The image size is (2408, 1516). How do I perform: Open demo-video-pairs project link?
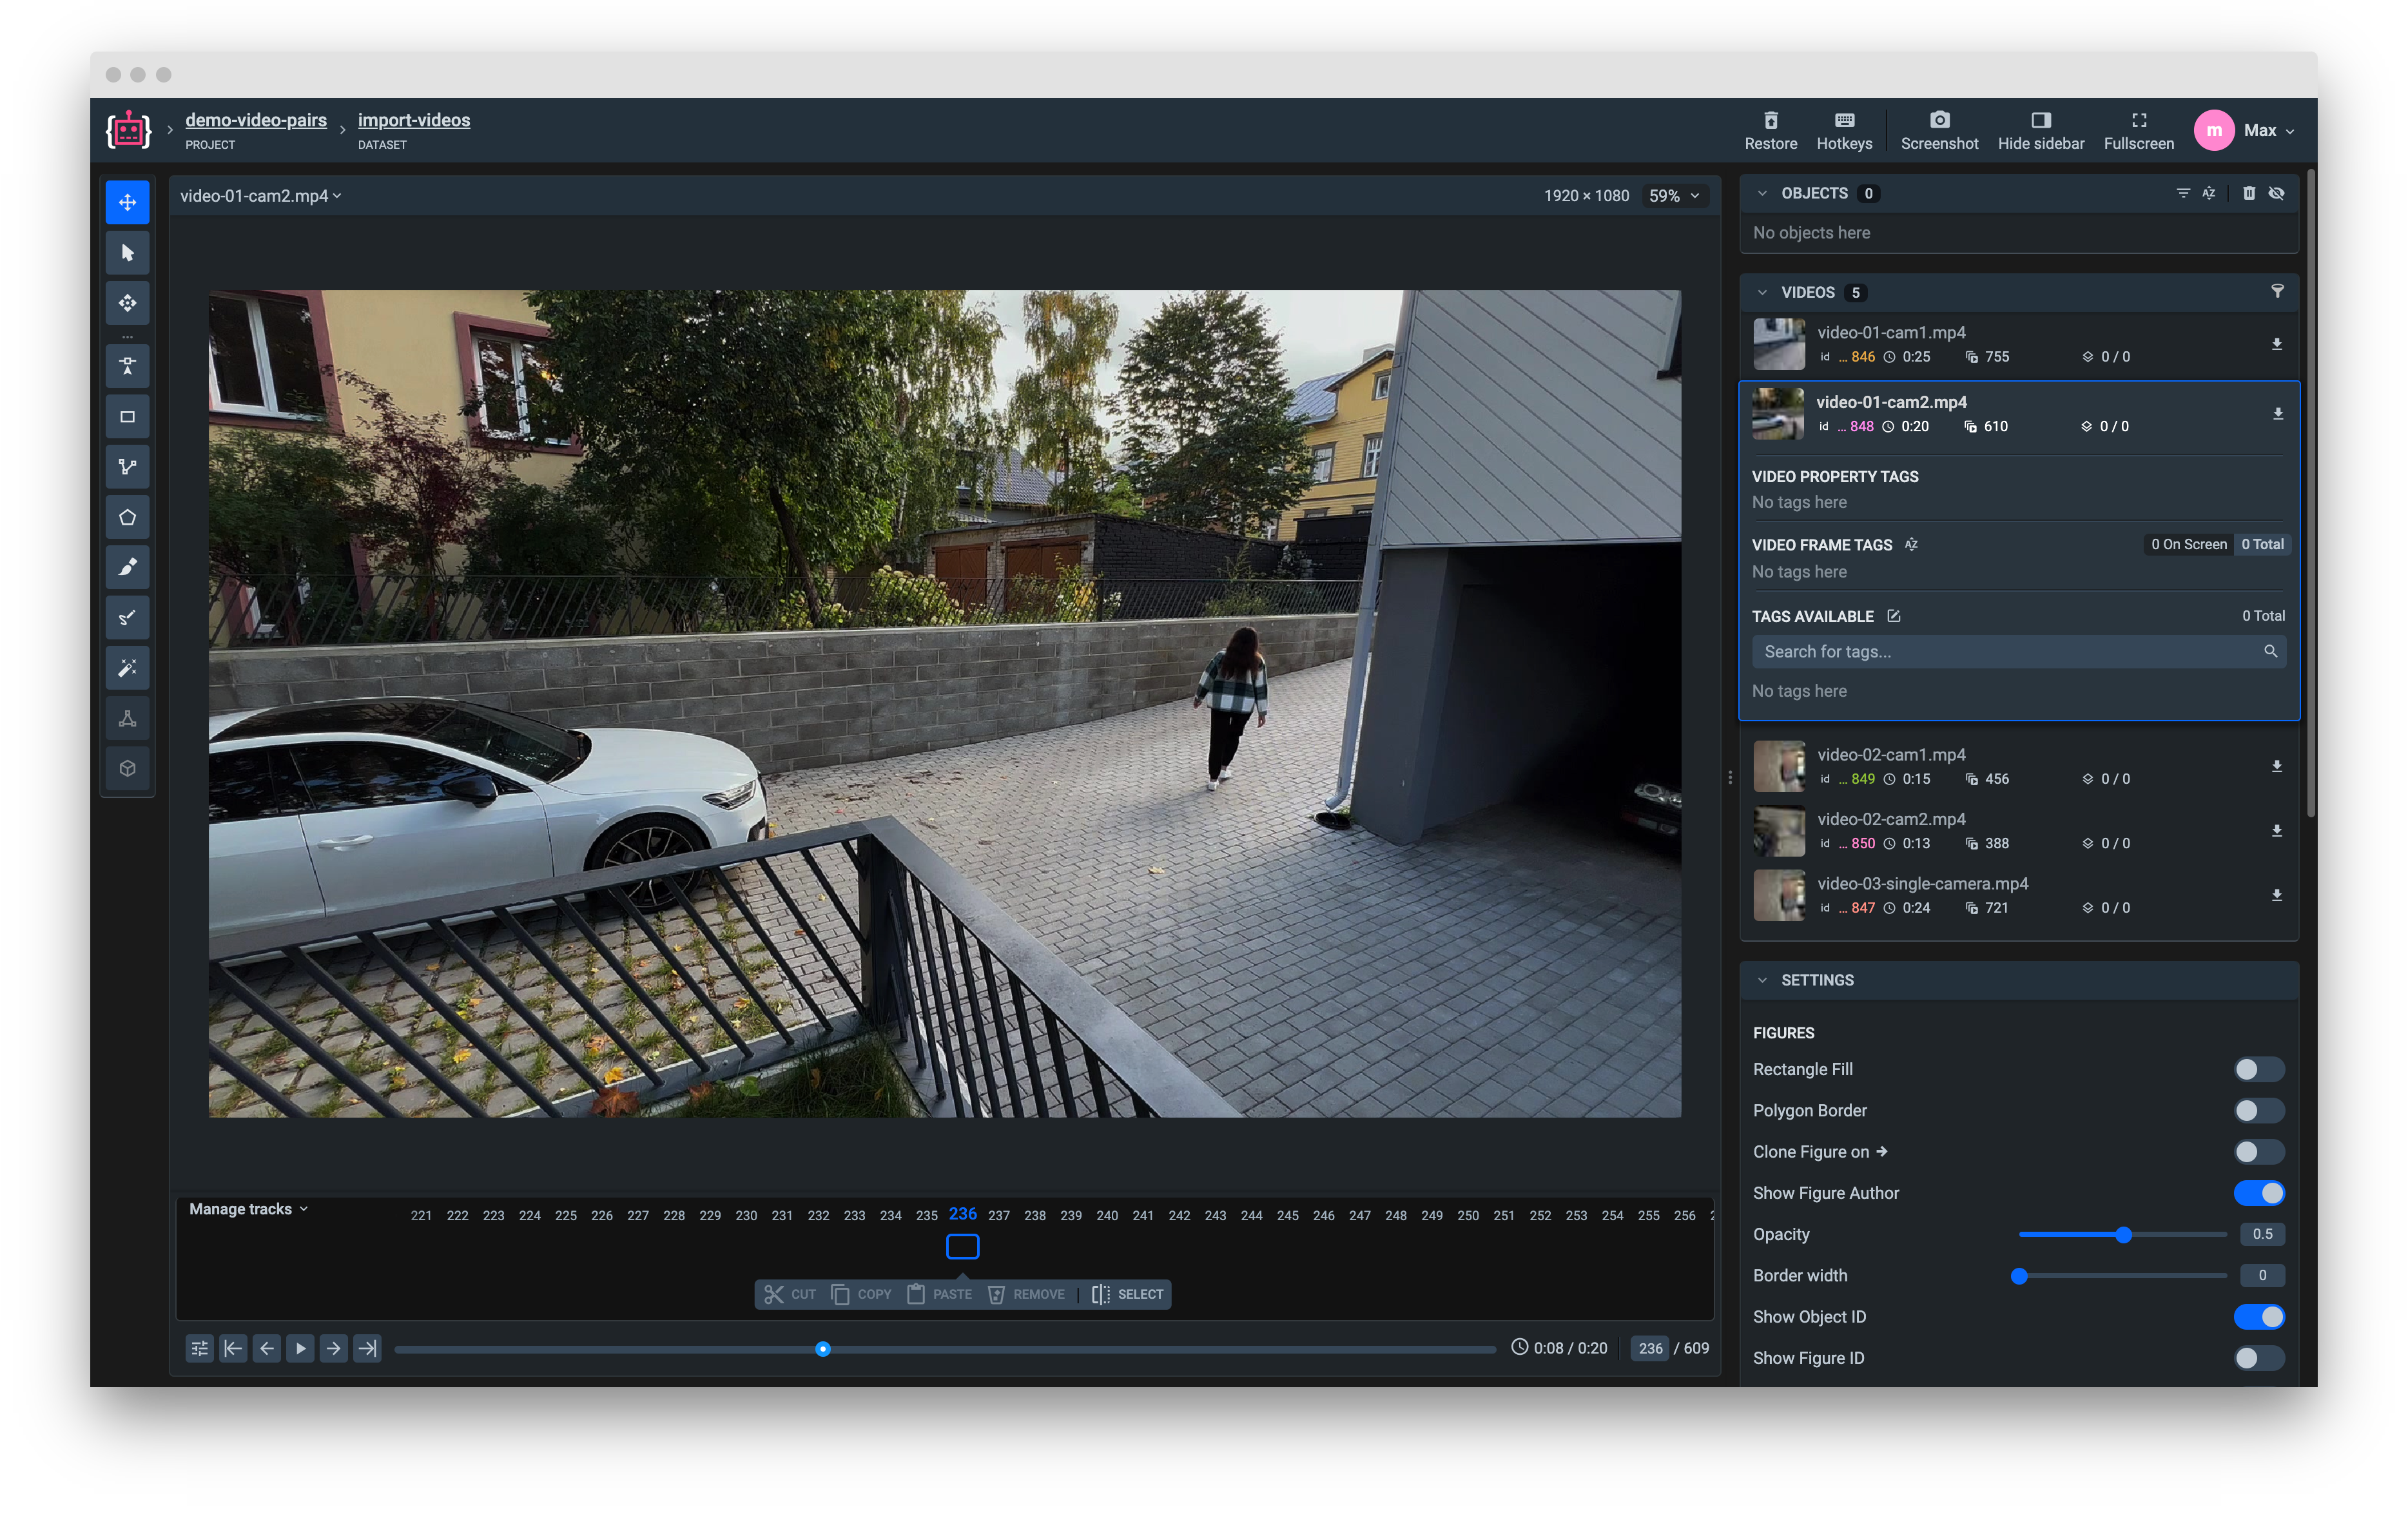[256, 120]
